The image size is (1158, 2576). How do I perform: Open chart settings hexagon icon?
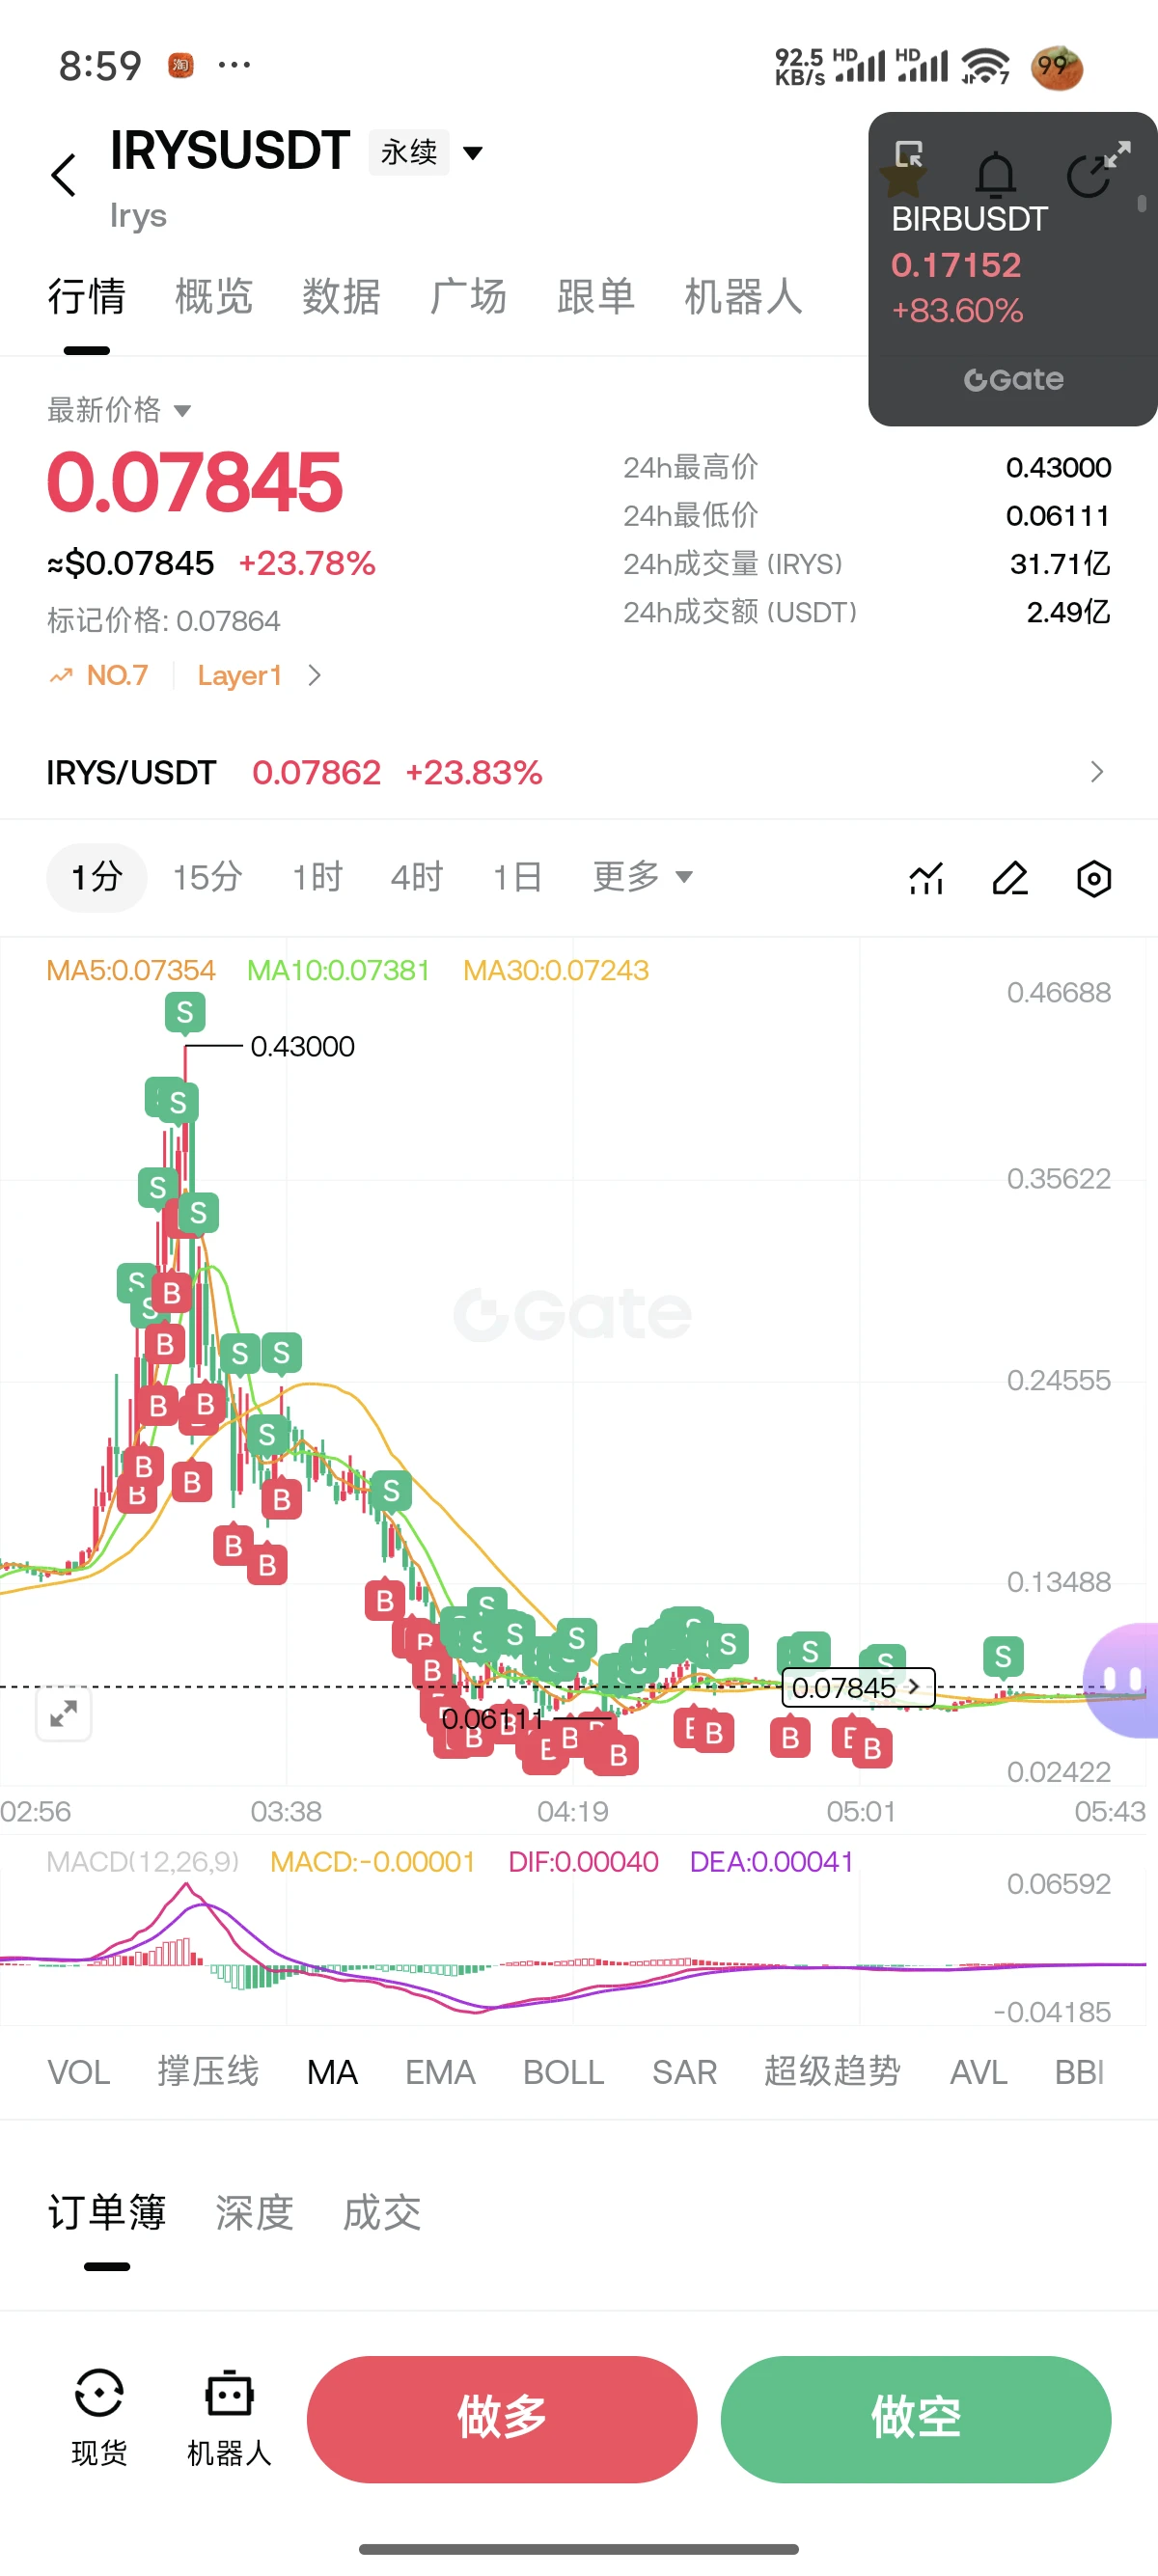click(1094, 878)
